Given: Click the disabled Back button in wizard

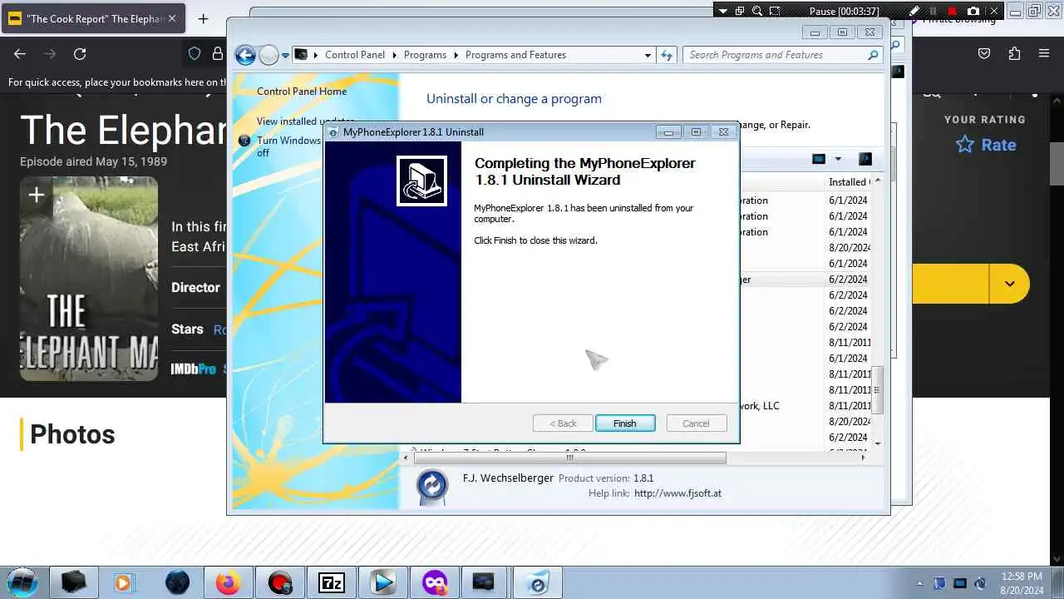Looking at the screenshot, I should pos(563,423).
